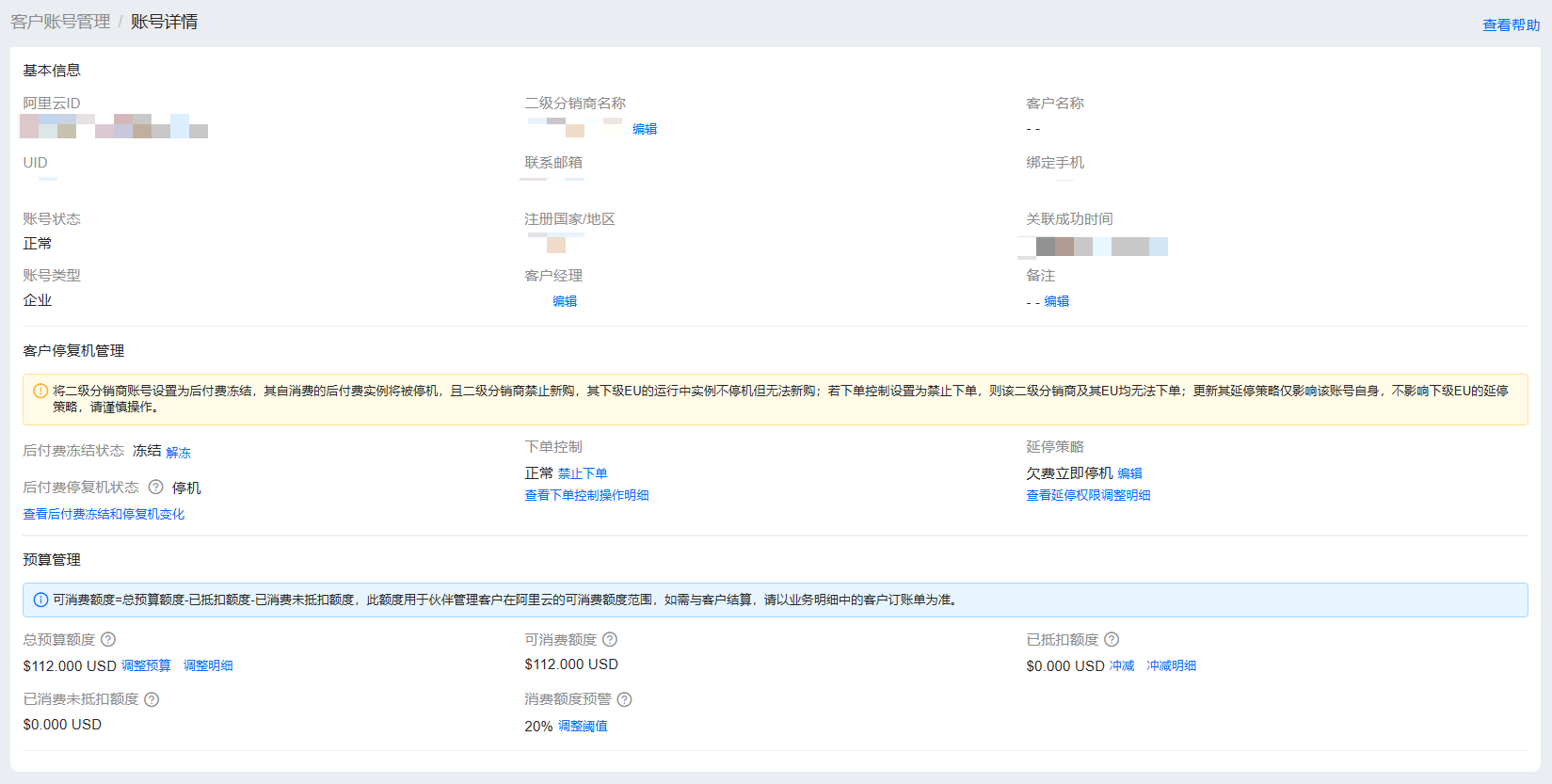Go back to 客户账号管理 breadcrumb
1552x784 pixels.
click(x=60, y=22)
